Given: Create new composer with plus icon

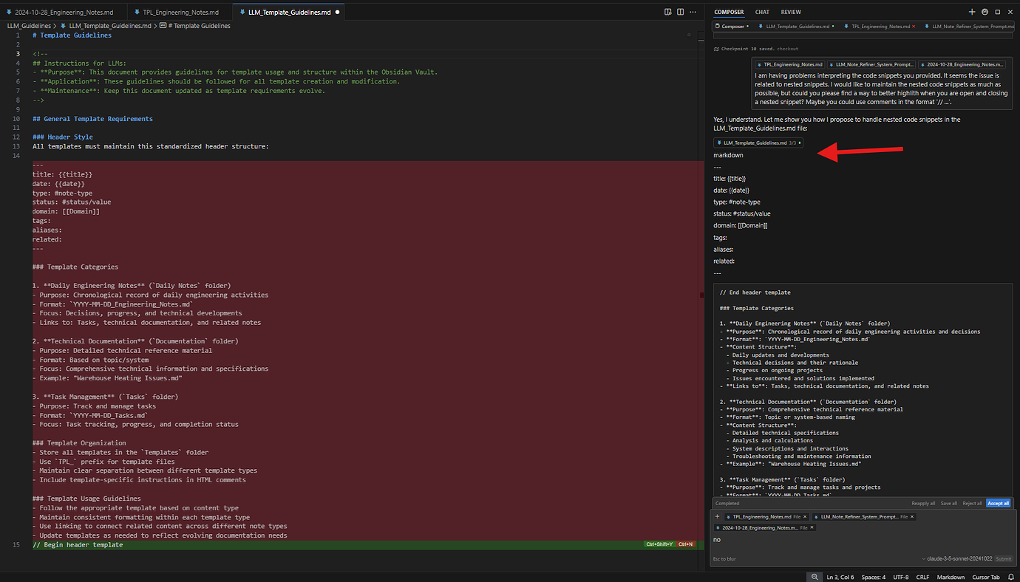Looking at the screenshot, I should 971,11.
